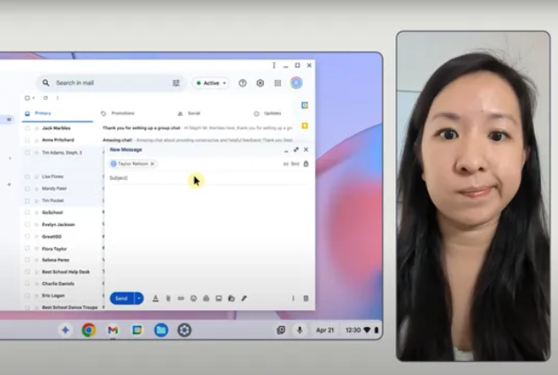Check the GoSchool email checkbox
558x375 pixels.
click(27, 213)
